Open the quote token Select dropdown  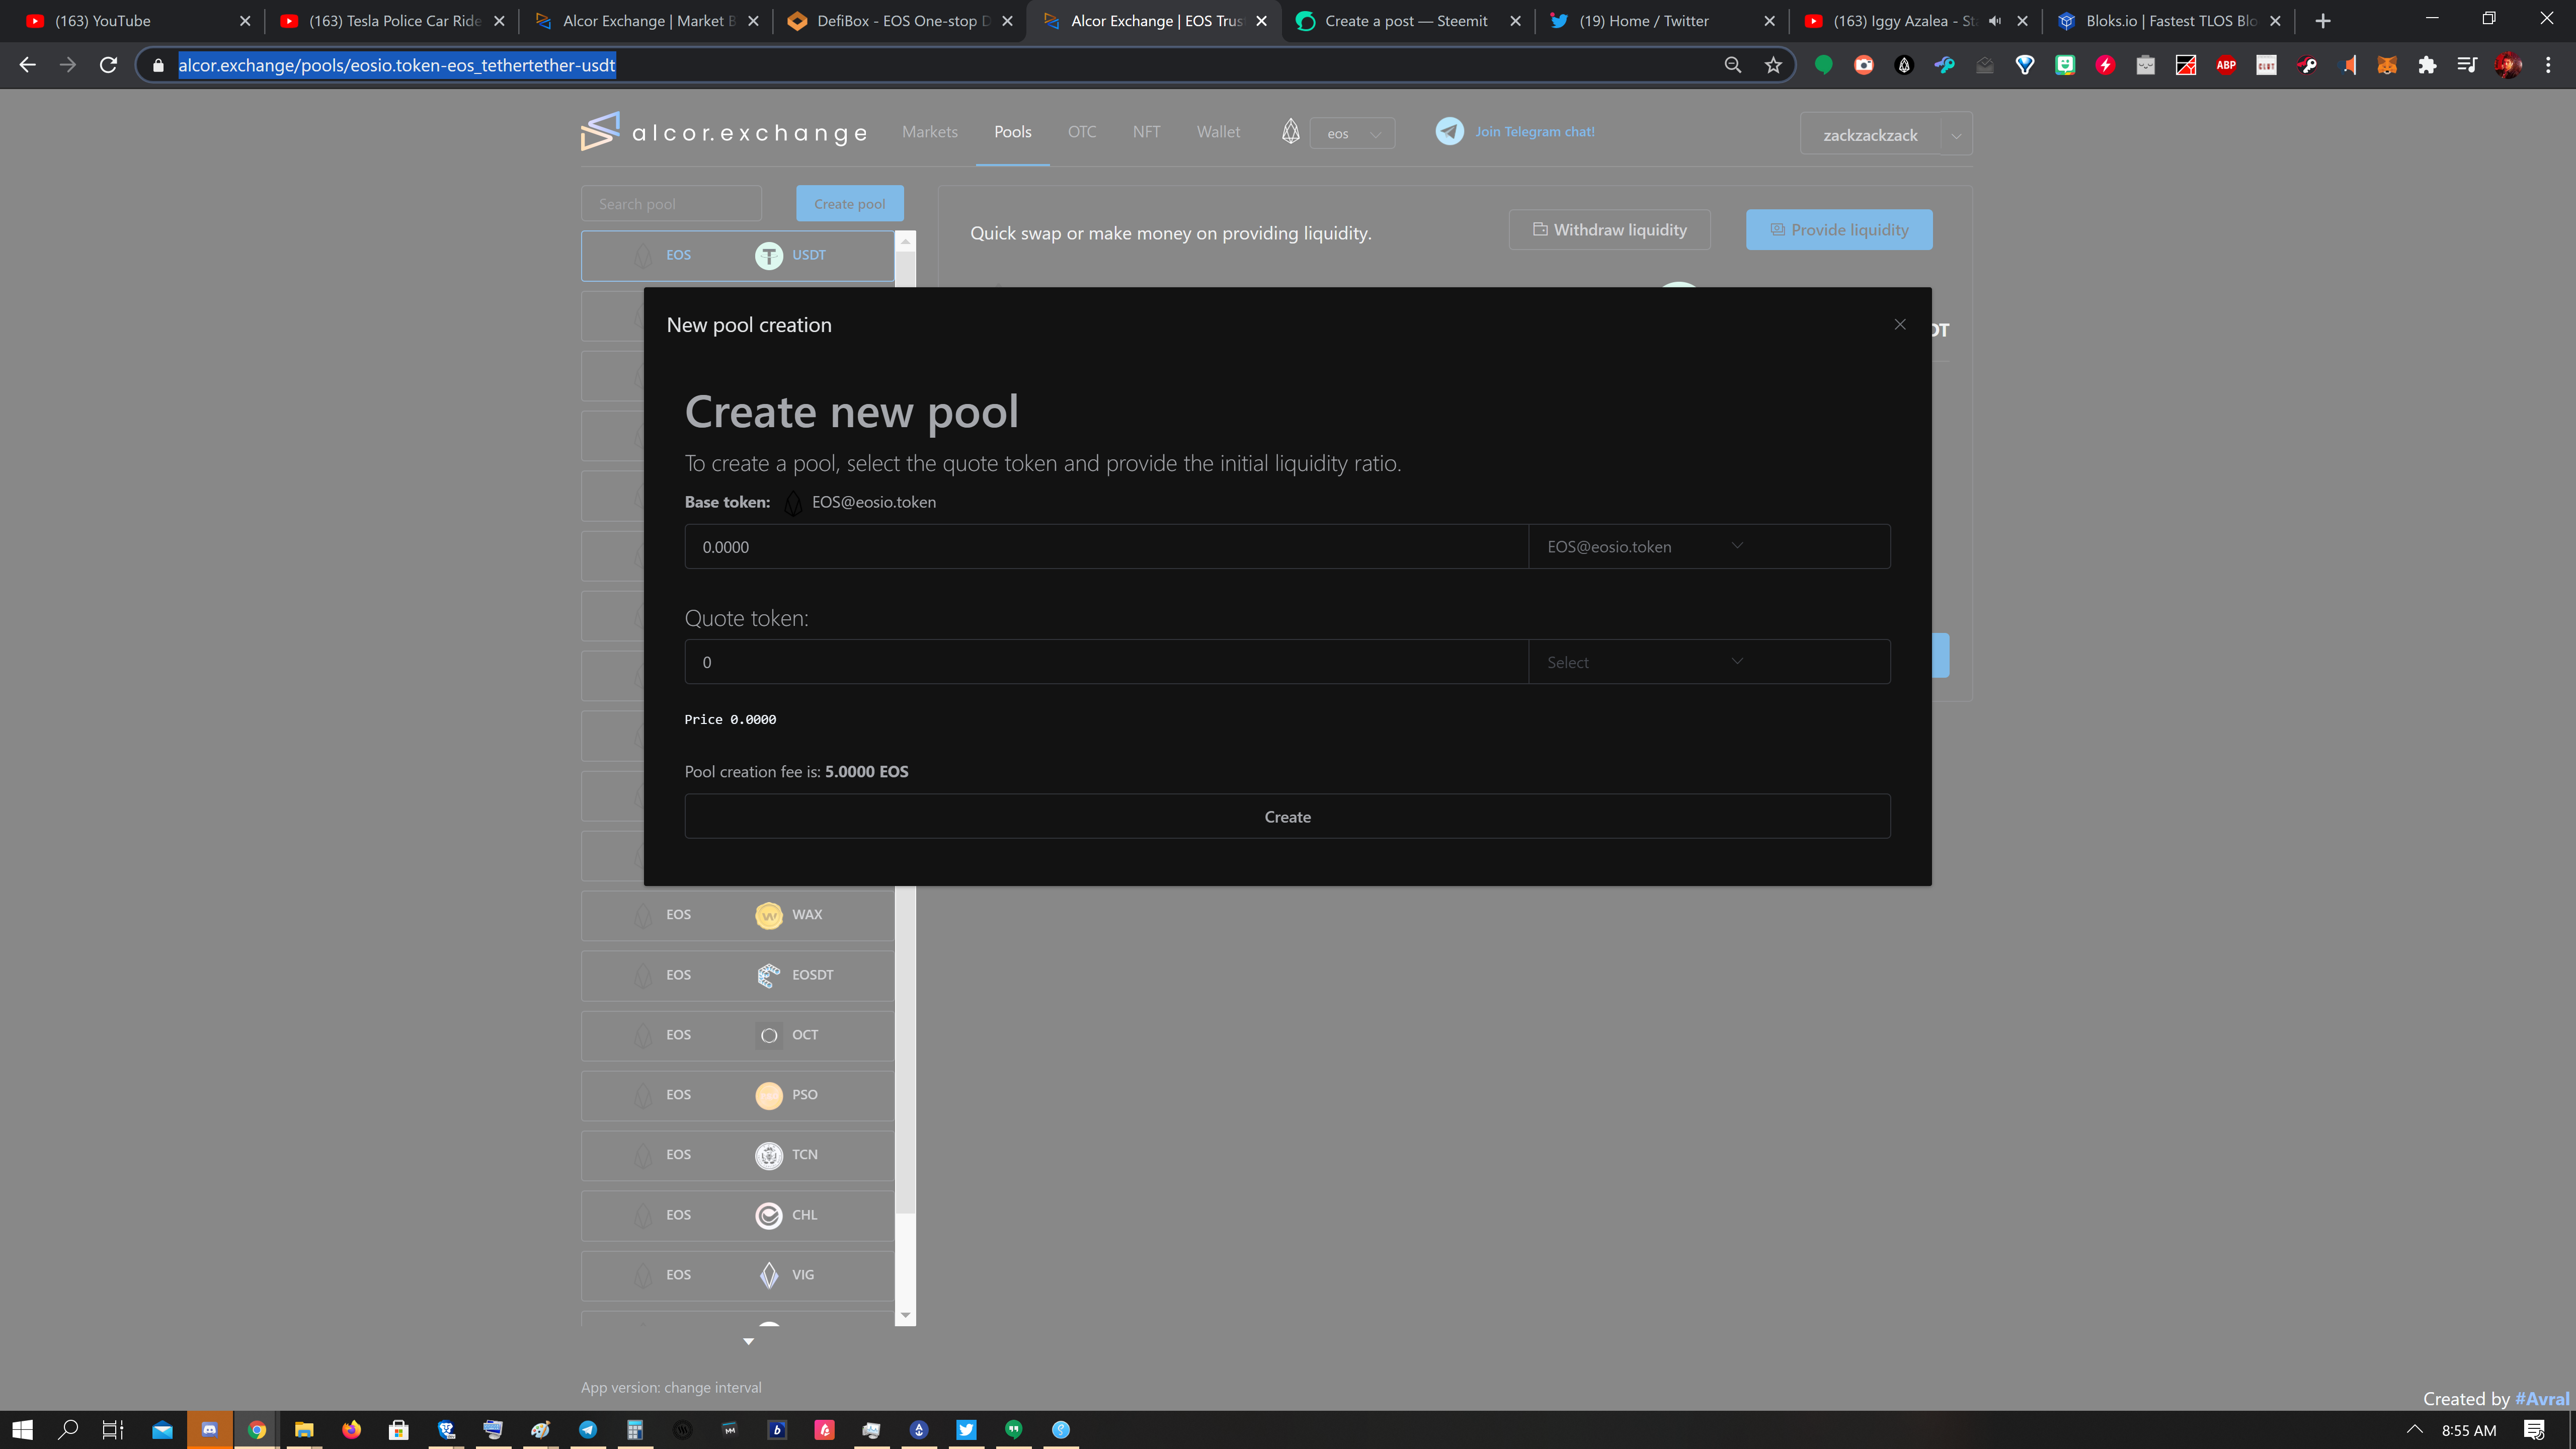pyautogui.click(x=1709, y=662)
